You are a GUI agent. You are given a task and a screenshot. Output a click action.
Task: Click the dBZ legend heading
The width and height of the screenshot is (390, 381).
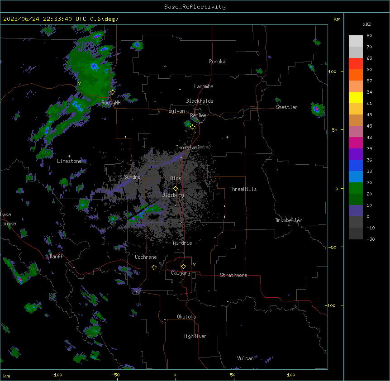pos(366,24)
